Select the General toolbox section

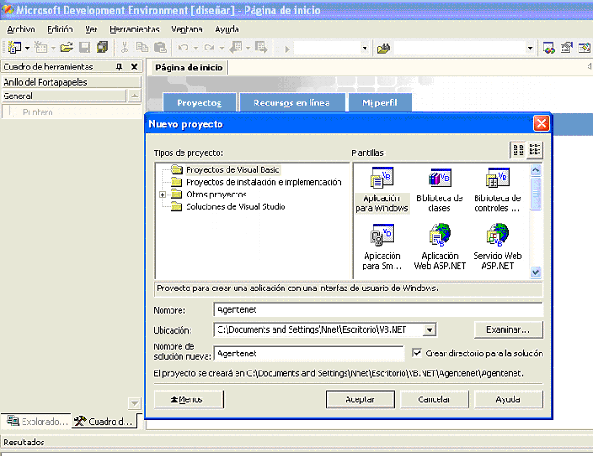63,96
